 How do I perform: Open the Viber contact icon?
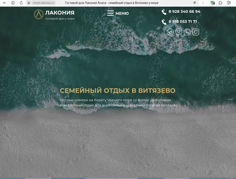click(178, 32)
